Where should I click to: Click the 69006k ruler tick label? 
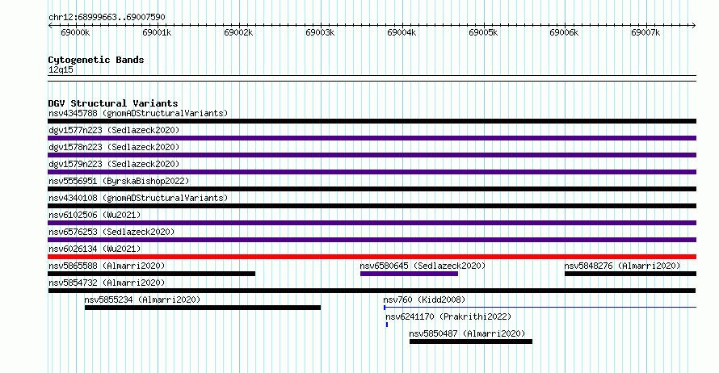coord(564,32)
